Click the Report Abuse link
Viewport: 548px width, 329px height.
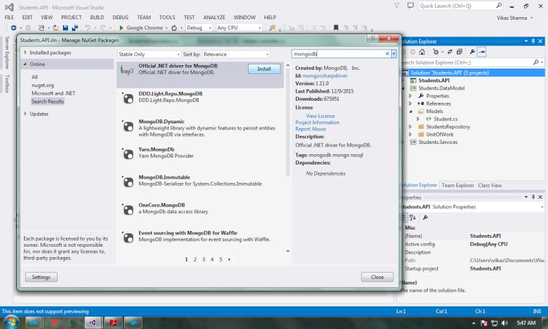click(x=310, y=129)
